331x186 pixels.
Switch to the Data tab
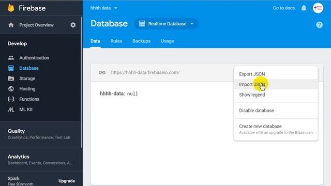(x=95, y=41)
